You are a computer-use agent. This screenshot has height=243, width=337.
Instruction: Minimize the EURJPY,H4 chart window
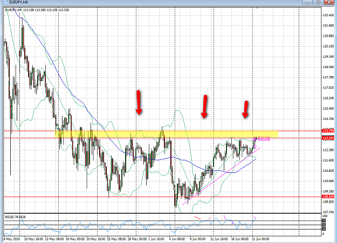(x=308, y=2)
